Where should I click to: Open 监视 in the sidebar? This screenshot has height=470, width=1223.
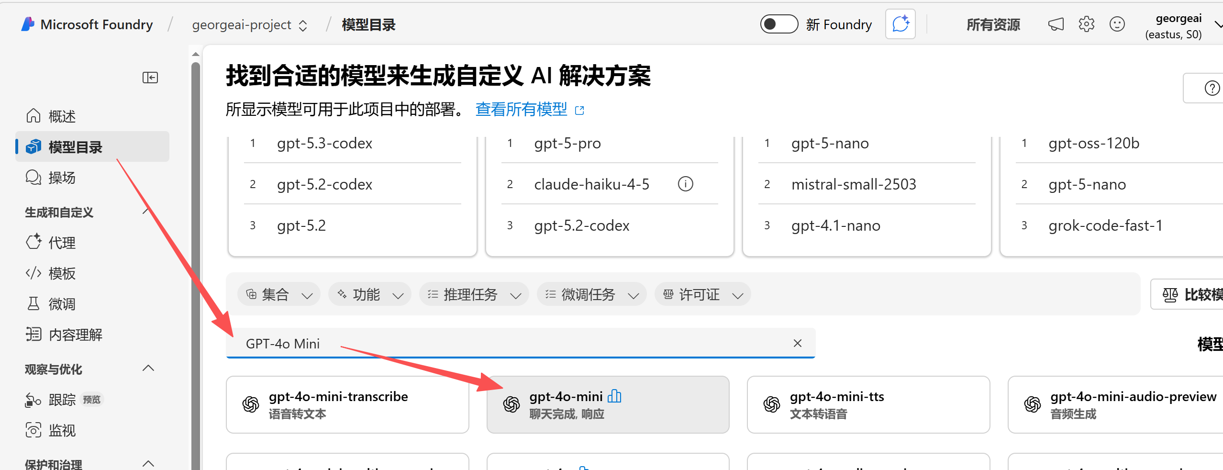tap(92, 430)
